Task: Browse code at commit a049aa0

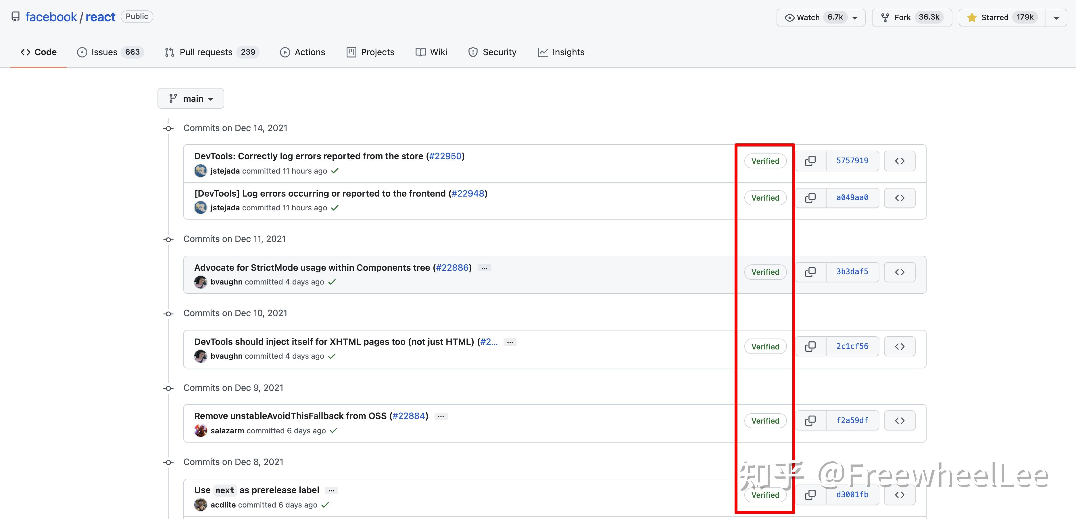Action: click(900, 197)
